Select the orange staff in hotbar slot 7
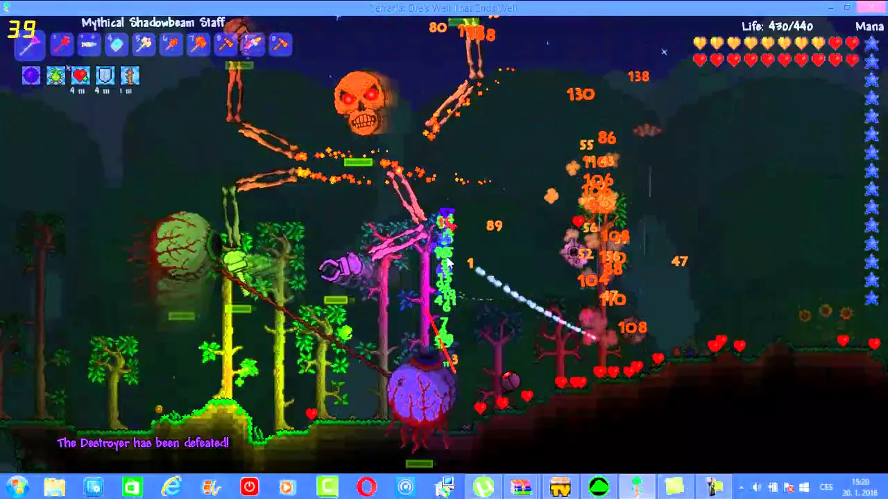This screenshot has width=888, height=499. pyautogui.click(x=198, y=45)
